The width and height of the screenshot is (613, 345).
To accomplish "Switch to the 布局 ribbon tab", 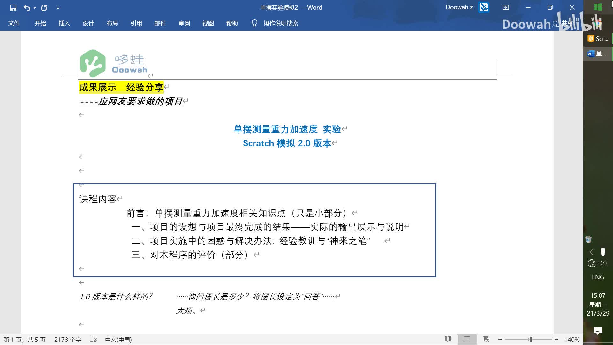I will click(x=112, y=23).
